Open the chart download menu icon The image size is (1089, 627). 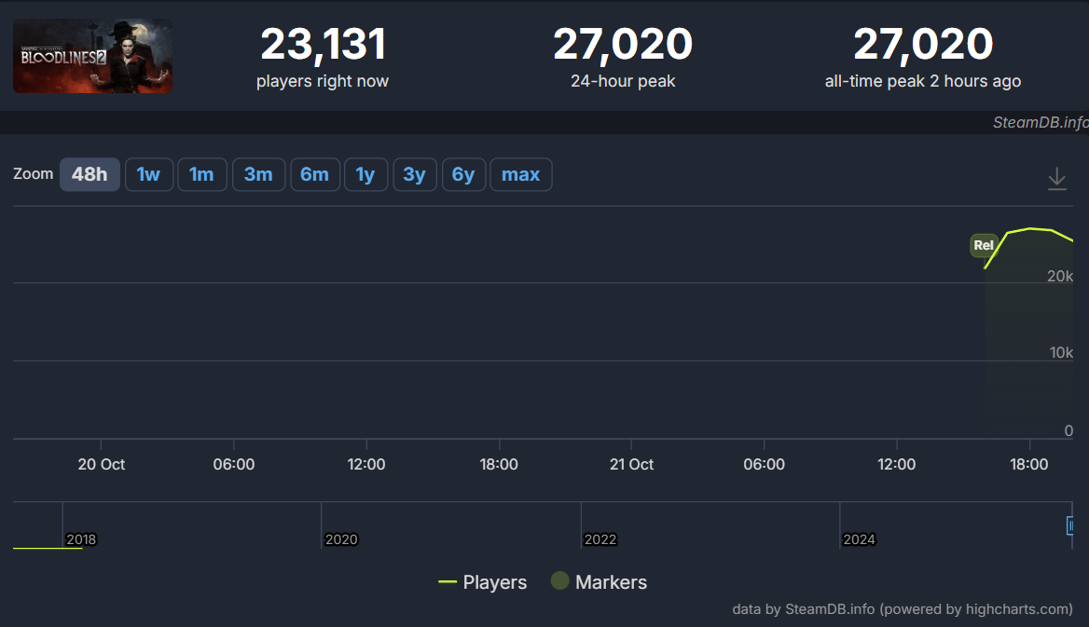tap(1056, 179)
